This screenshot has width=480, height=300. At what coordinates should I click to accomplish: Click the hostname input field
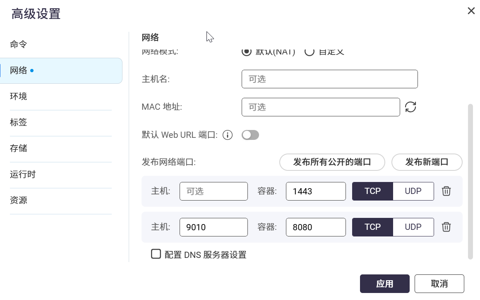point(329,79)
